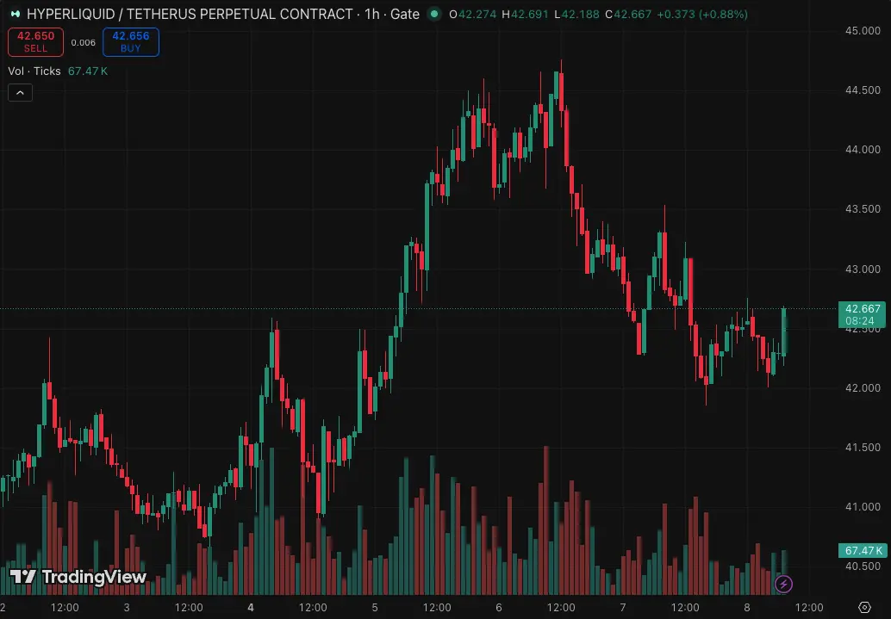
Task: Click the close value C42.667 in header
Action: (x=628, y=14)
